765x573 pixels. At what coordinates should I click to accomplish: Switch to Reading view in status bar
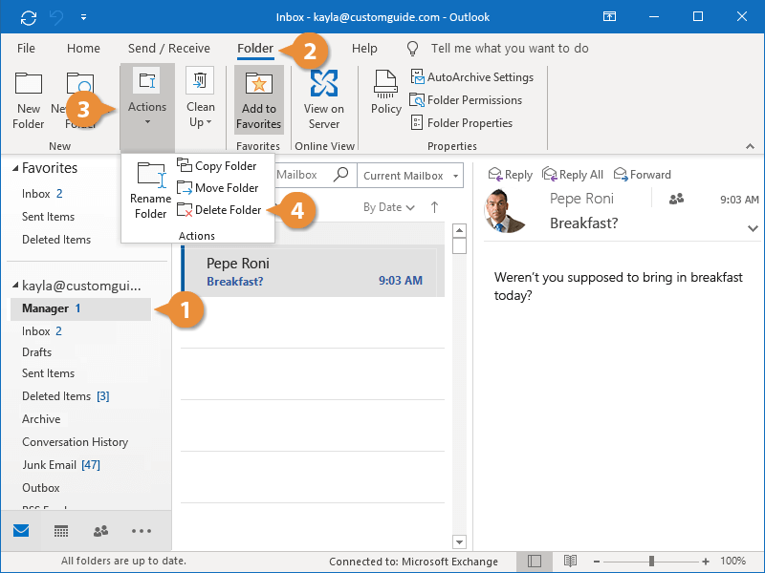[x=570, y=562]
